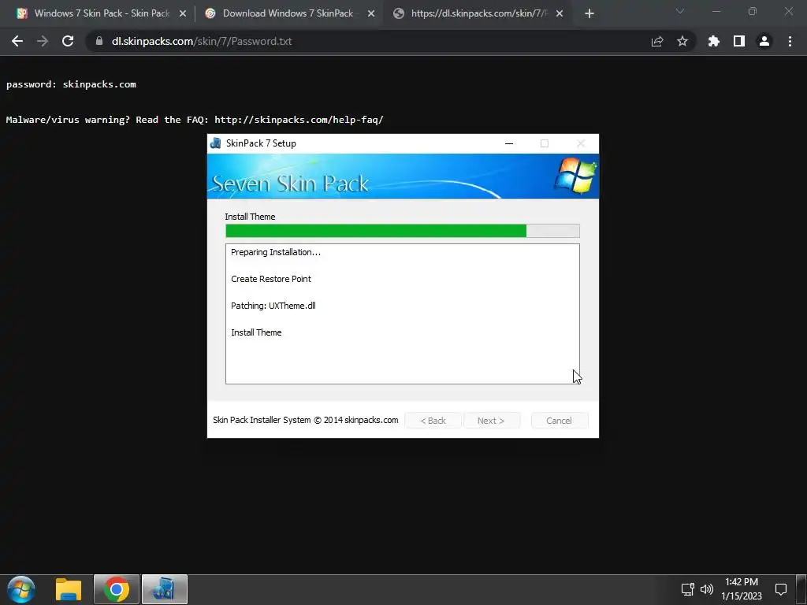Open File Explorer from taskbar
This screenshot has width=807, height=605.
pyautogui.click(x=69, y=589)
